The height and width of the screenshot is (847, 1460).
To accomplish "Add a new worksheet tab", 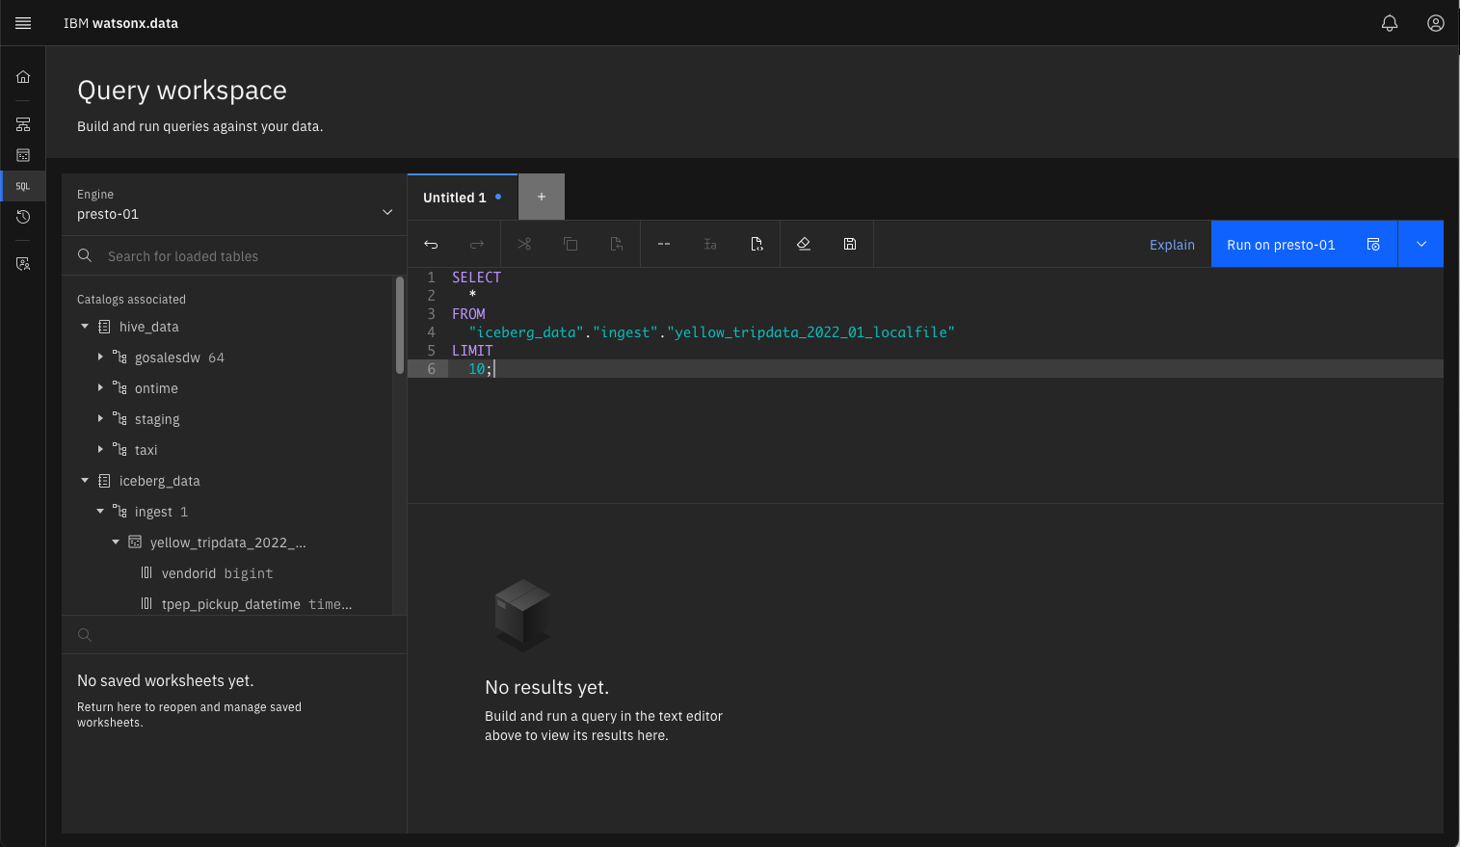I will point(542,198).
